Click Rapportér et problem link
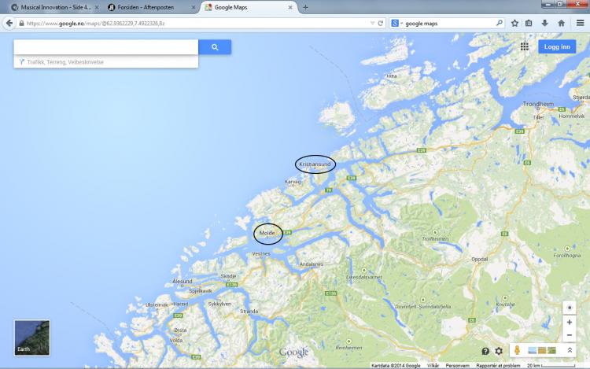 (498, 366)
